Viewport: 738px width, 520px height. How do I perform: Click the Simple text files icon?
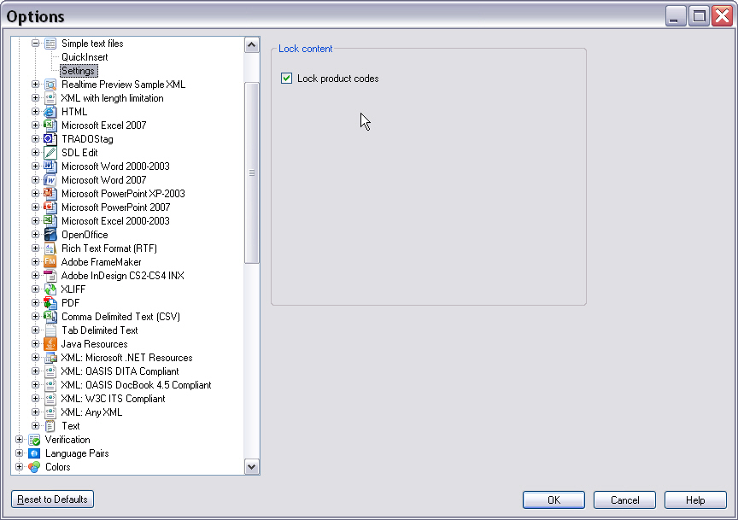50,44
